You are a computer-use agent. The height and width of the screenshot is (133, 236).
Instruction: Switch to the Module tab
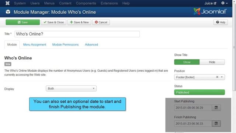tap(12, 44)
